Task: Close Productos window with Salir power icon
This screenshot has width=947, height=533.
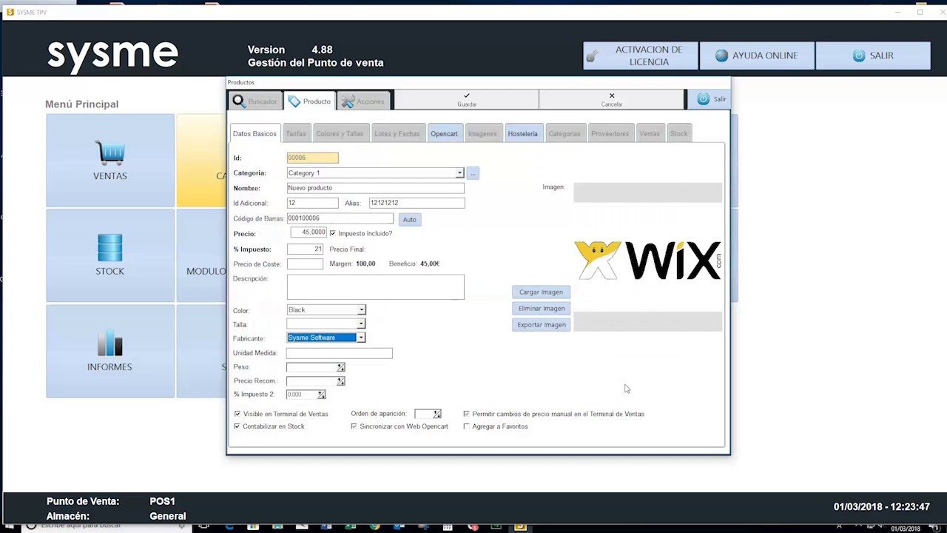Action: [710, 99]
